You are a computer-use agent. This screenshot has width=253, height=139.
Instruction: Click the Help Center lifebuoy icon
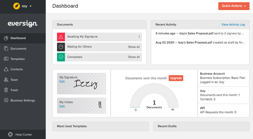pos(10,134)
